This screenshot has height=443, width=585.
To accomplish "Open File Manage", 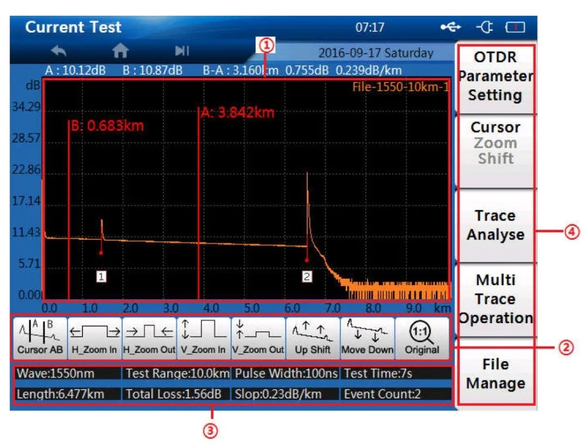I will (x=495, y=373).
